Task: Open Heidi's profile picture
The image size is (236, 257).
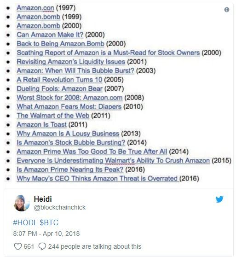Action: tap(22, 203)
